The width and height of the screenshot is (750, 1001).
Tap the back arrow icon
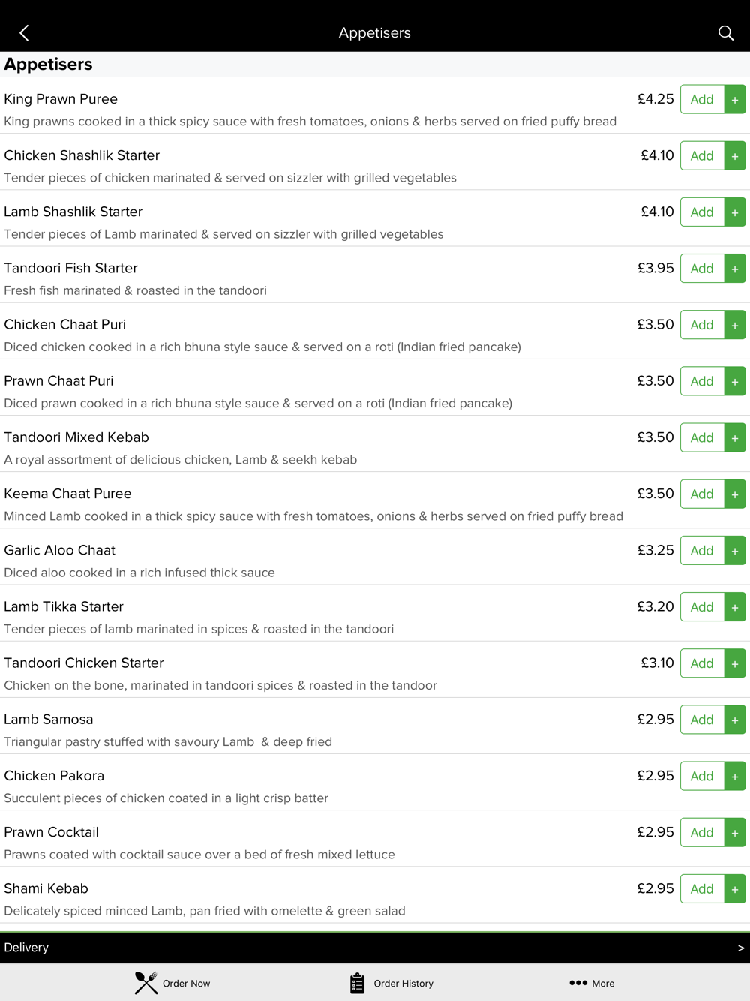[x=24, y=32]
